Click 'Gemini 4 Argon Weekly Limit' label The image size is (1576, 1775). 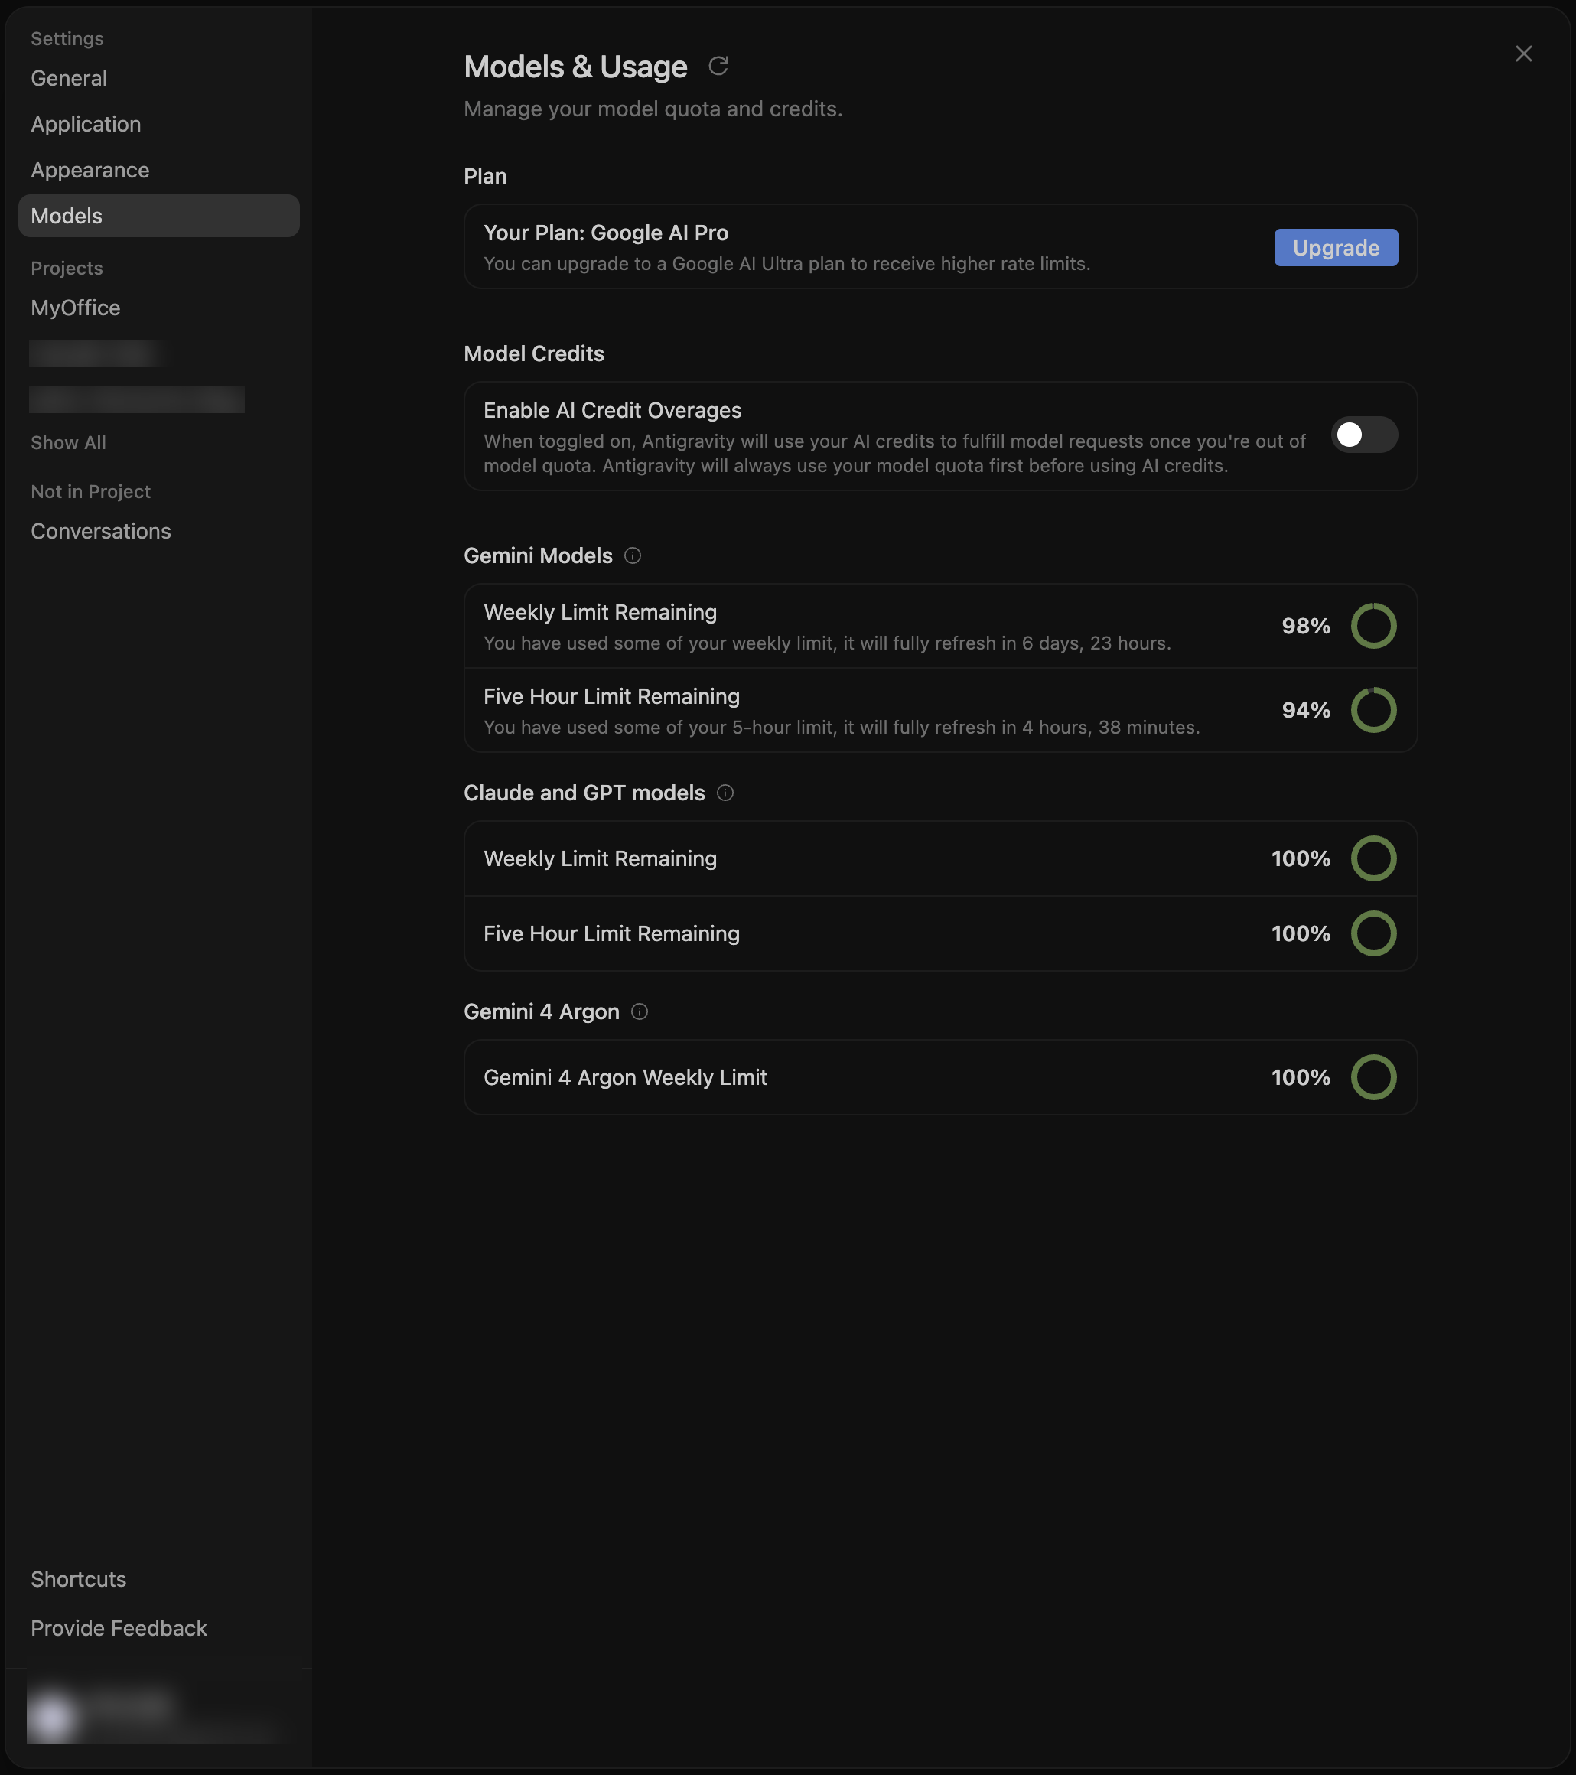tap(625, 1078)
